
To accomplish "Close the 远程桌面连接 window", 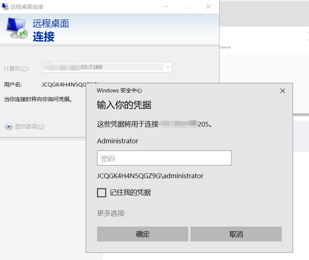I will coord(208,6).
